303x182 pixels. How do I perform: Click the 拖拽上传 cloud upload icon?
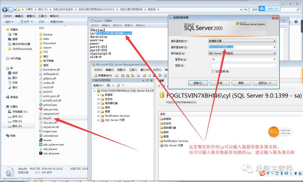(262, 8)
